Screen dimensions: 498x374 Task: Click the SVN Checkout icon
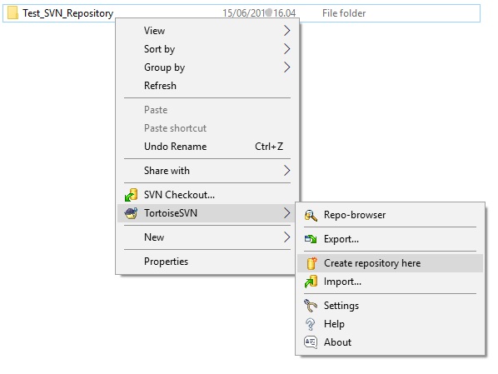[x=131, y=195]
